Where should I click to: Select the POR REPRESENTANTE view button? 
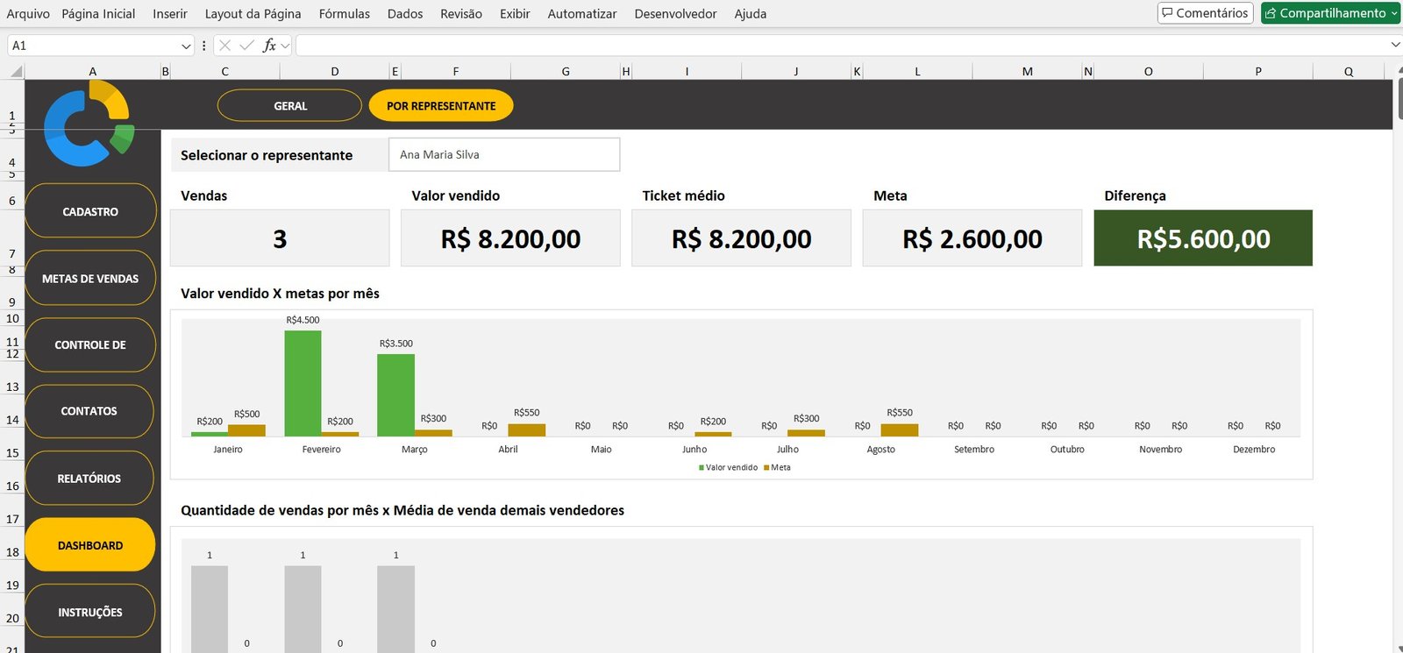click(441, 106)
